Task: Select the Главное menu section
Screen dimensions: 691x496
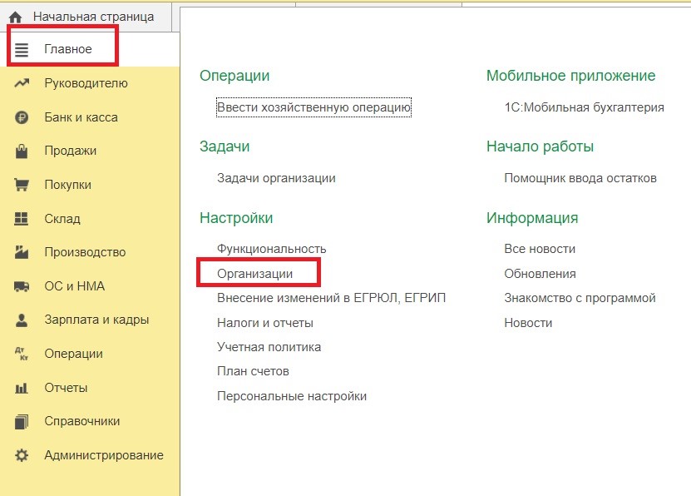Action: (68, 49)
